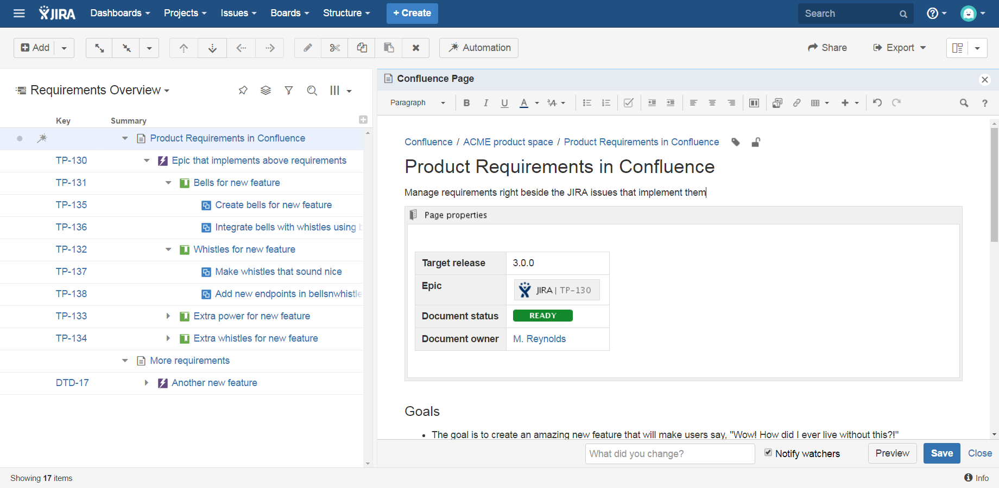The height and width of the screenshot is (488, 999).
Task: Move selected item up
Action: tap(184, 48)
